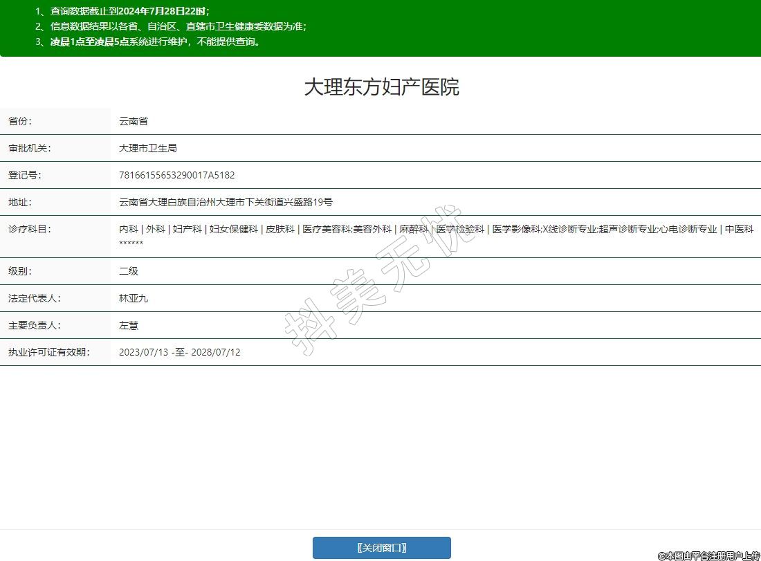Click the 执业许可证有效期 row label
Viewport: 761px width, 561px height.
pyautogui.click(x=49, y=352)
